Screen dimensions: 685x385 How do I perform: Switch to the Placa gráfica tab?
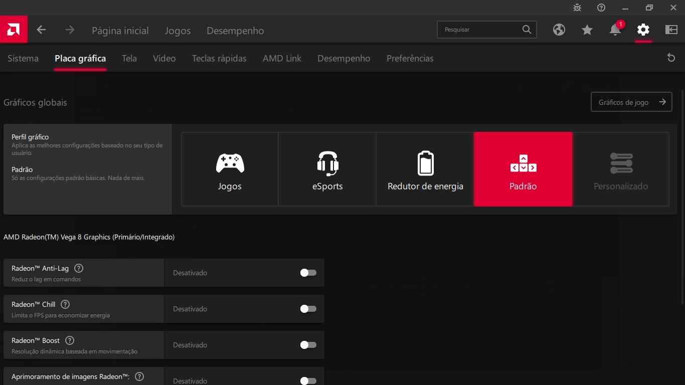pyautogui.click(x=80, y=58)
